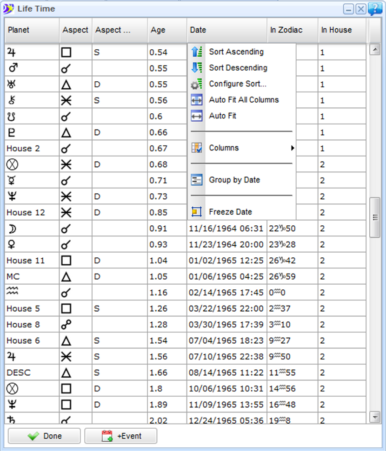Click the Sort Descending icon
This screenshot has height=451, width=386.
click(x=197, y=68)
